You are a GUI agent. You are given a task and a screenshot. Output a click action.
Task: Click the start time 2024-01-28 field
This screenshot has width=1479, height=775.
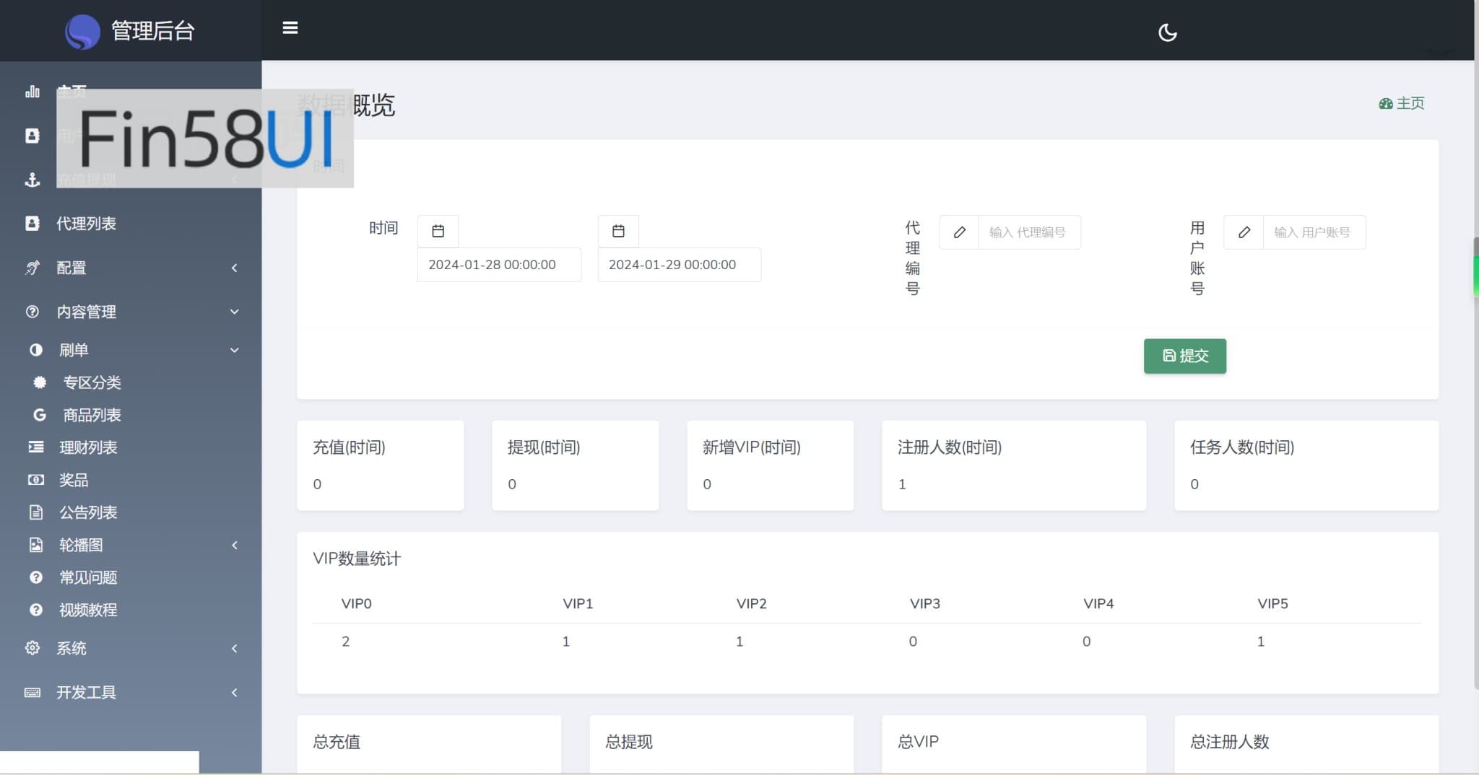(x=498, y=265)
